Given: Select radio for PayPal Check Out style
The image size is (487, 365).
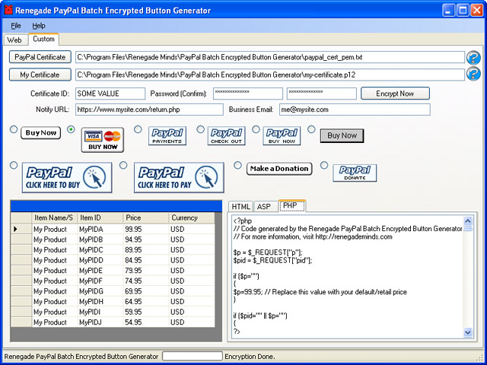Looking at the screenshot, I should 201,129.
